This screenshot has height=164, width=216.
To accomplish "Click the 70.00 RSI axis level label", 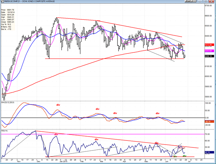I will pyautogui.click(x=208, y=133).
